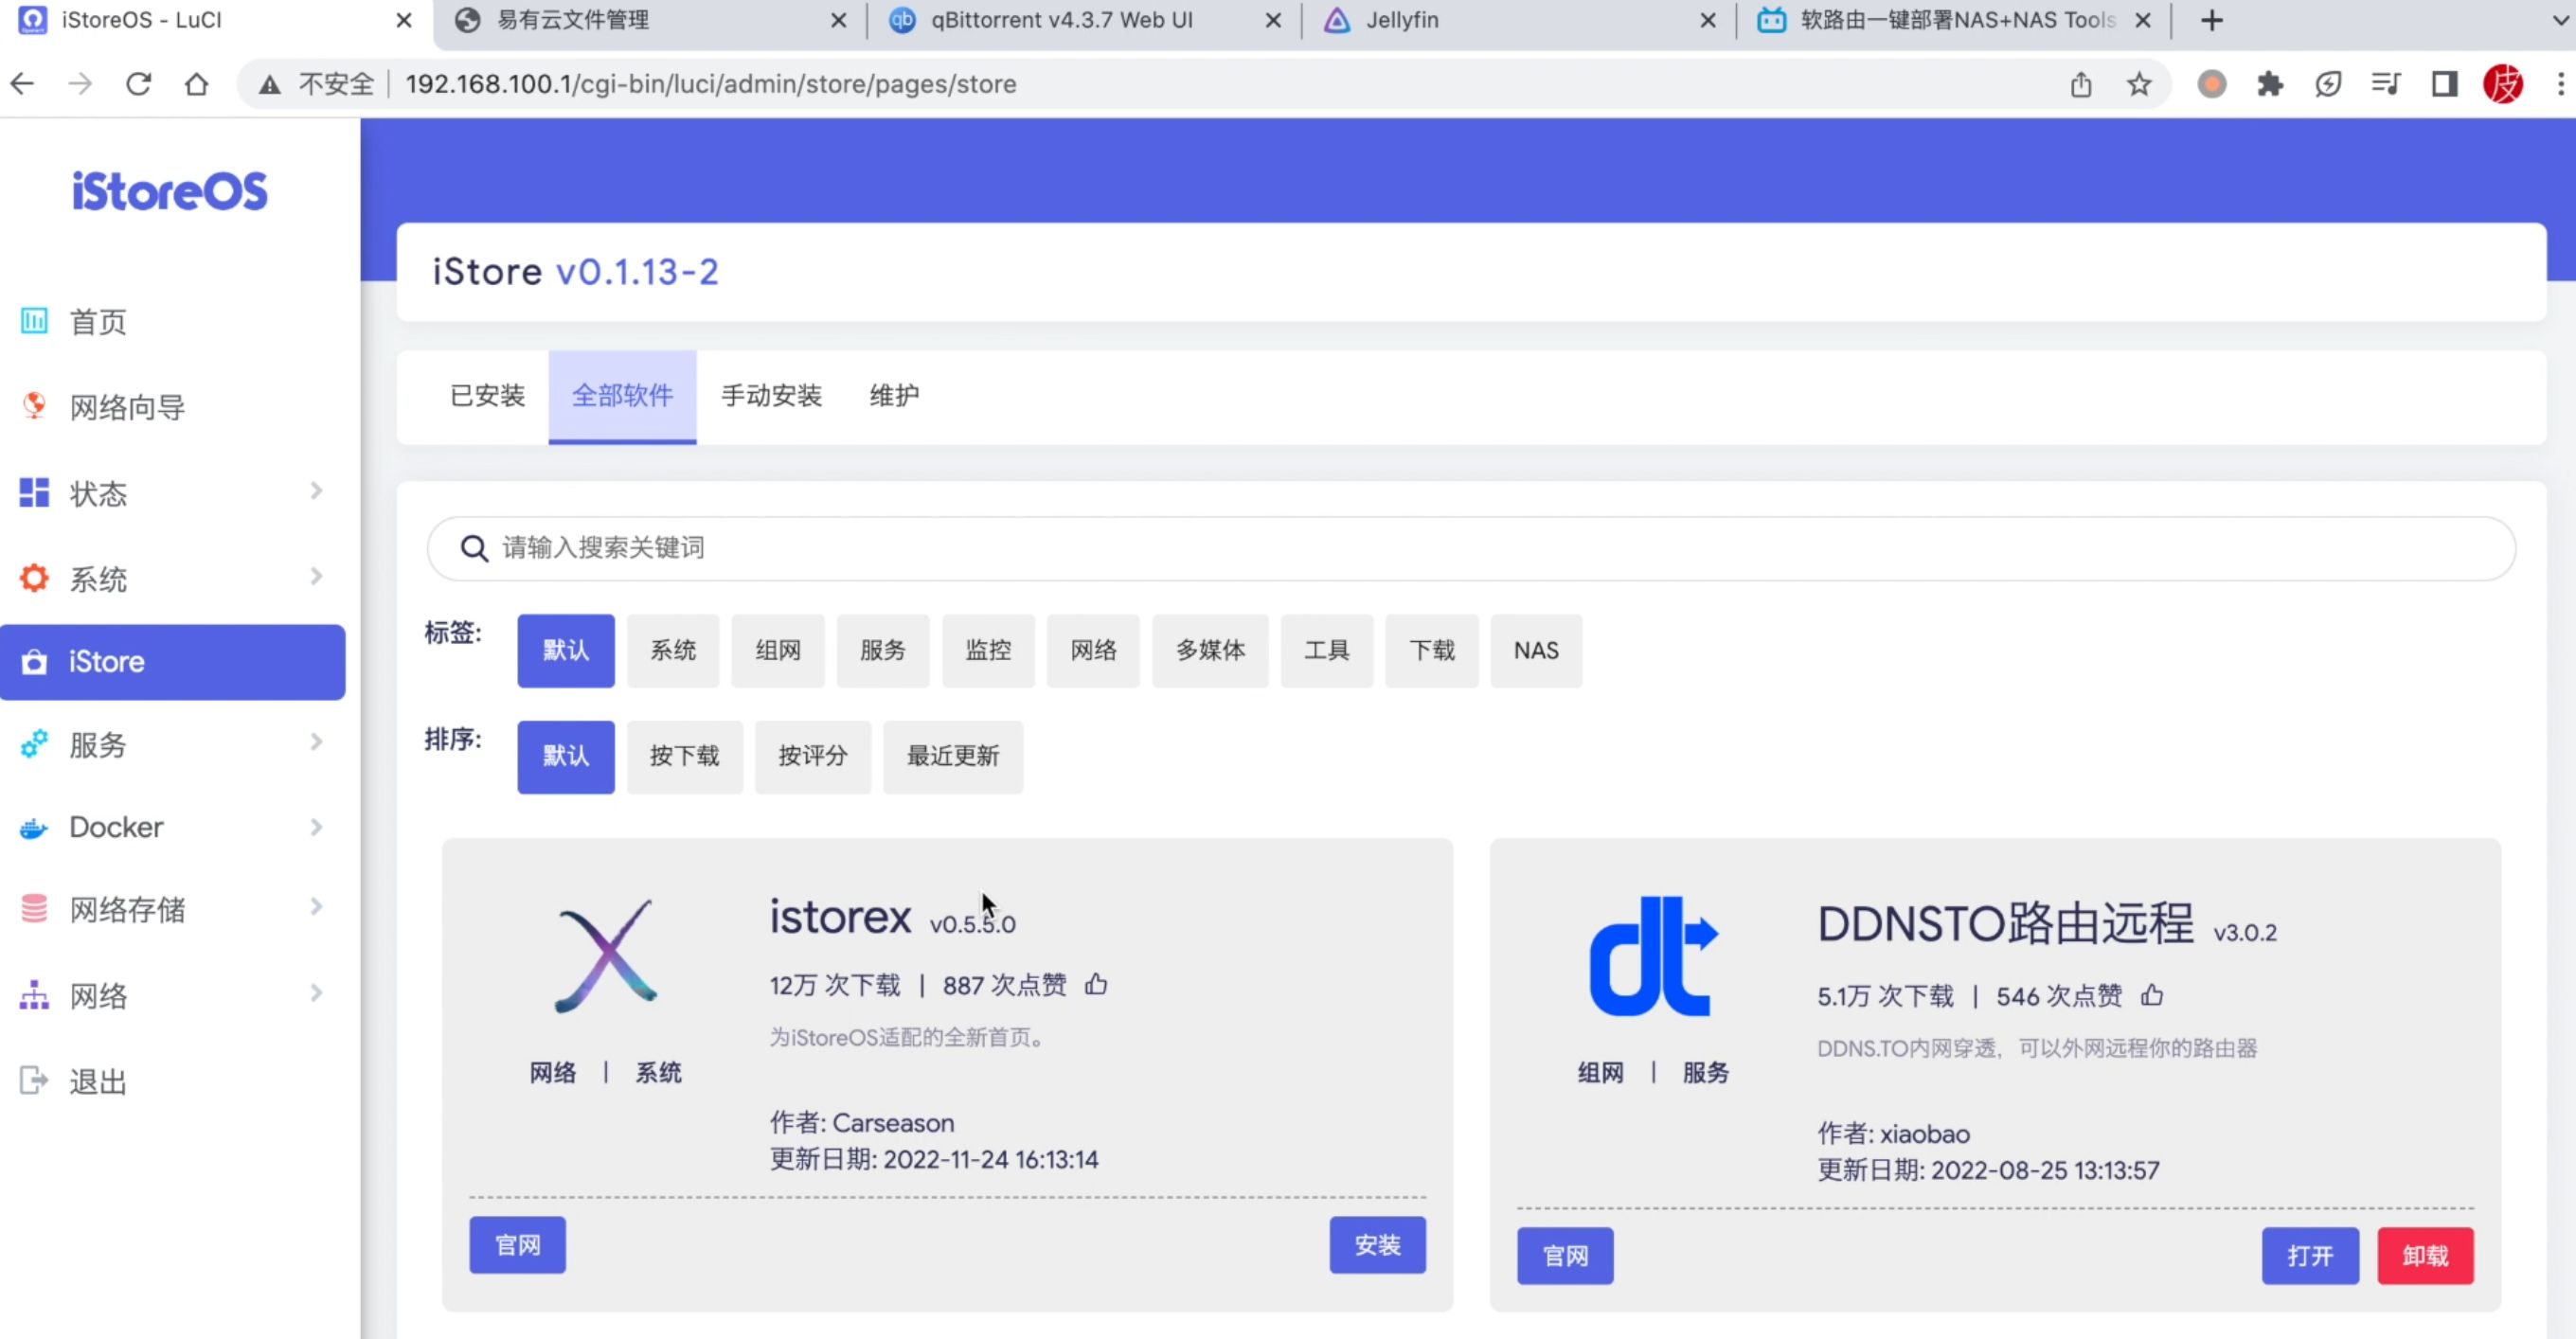Click the DDNSTO dt app logo

(1653, 956)
